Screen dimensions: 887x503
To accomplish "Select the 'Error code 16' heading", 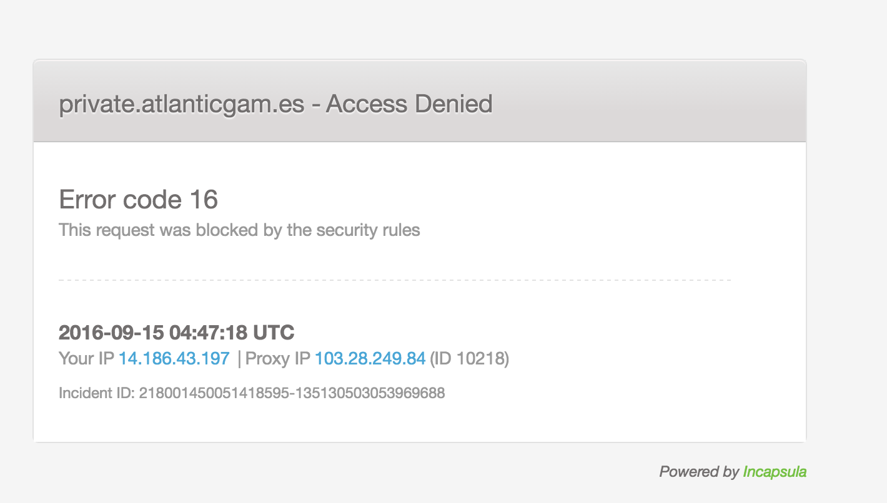I will coord(138,200).
